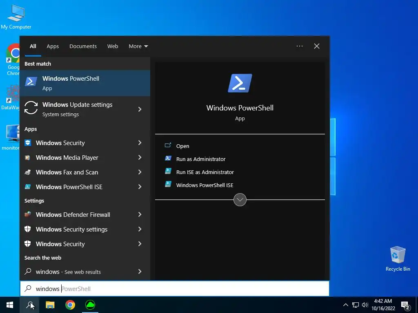418x313 pixels.
Task: Switch to the Documents tab
Action: pyautogui.click(x=83, y=46)
